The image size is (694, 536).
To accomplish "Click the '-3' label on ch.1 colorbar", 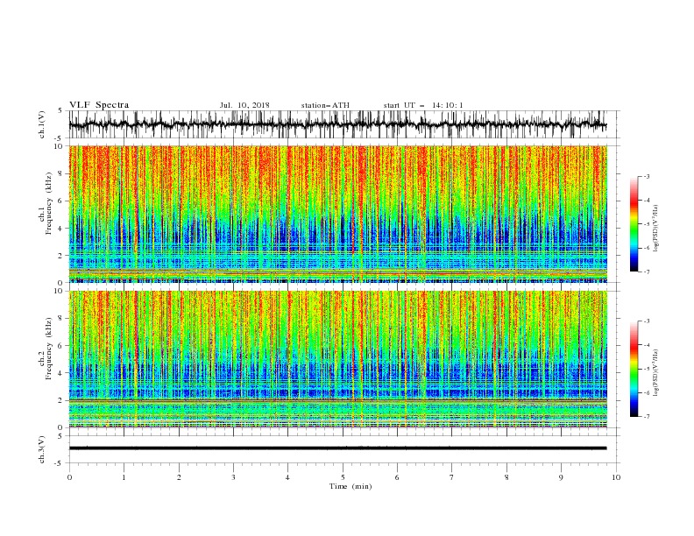I will [646, 176].
